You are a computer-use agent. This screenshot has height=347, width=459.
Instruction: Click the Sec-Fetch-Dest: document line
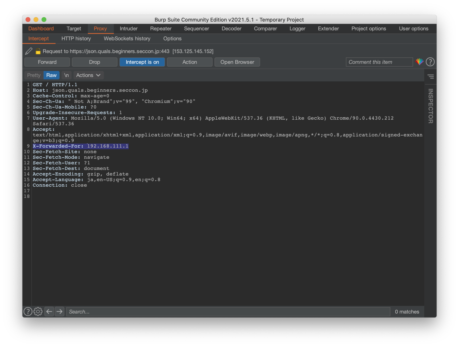[x=71, y=169]
